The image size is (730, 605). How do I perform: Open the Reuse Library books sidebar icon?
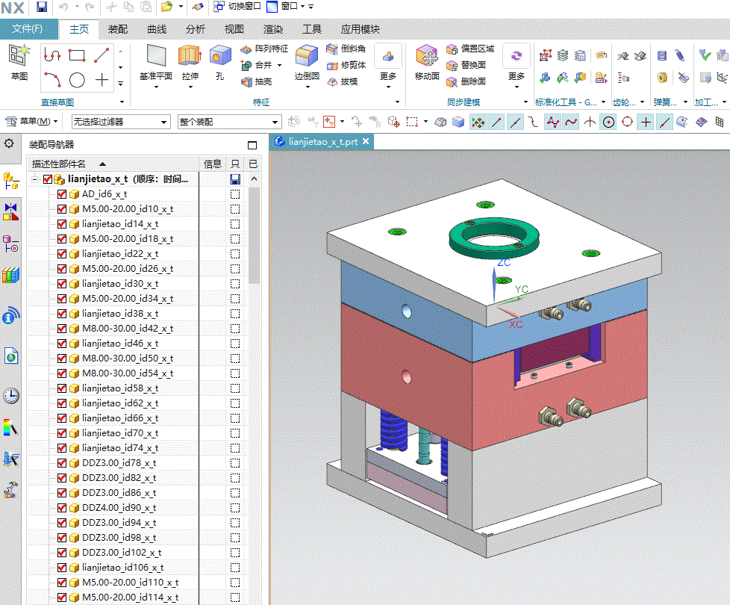coord(10,275)
